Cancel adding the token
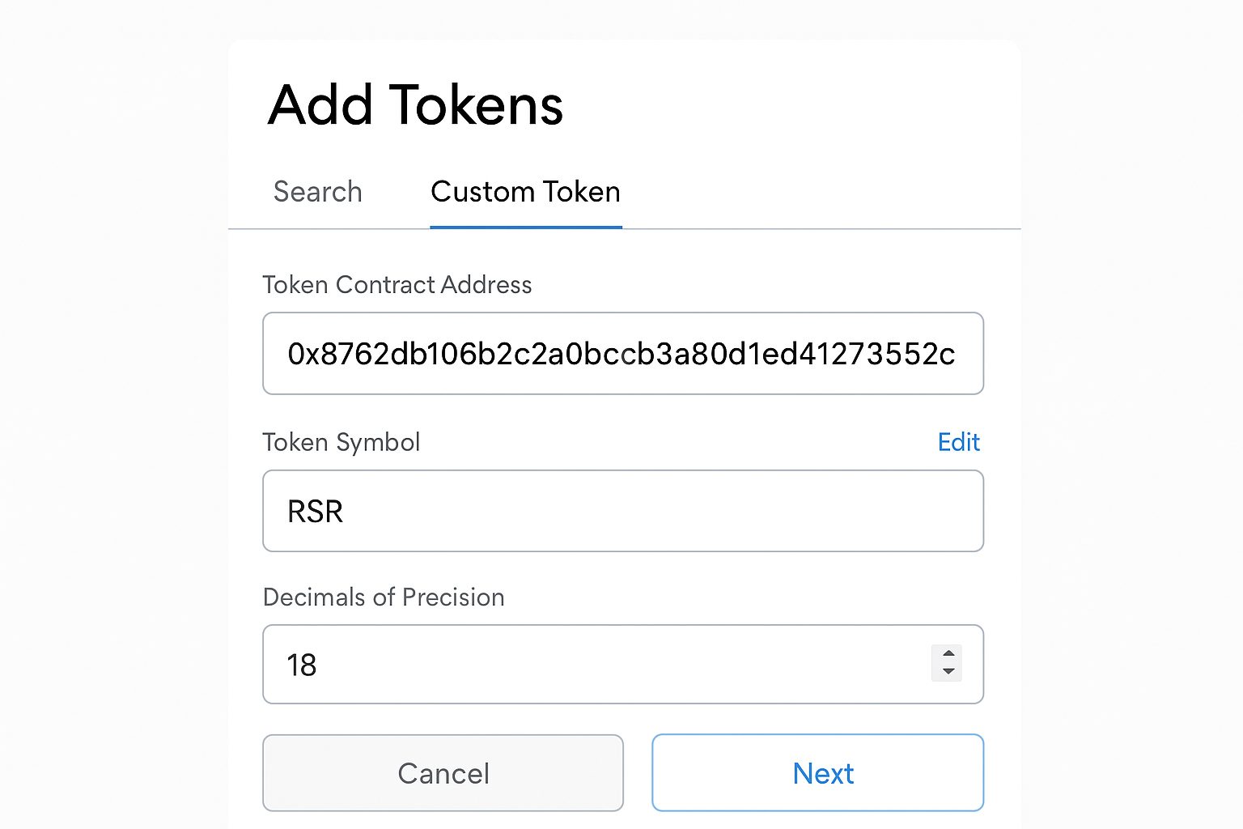 [443, 773]
